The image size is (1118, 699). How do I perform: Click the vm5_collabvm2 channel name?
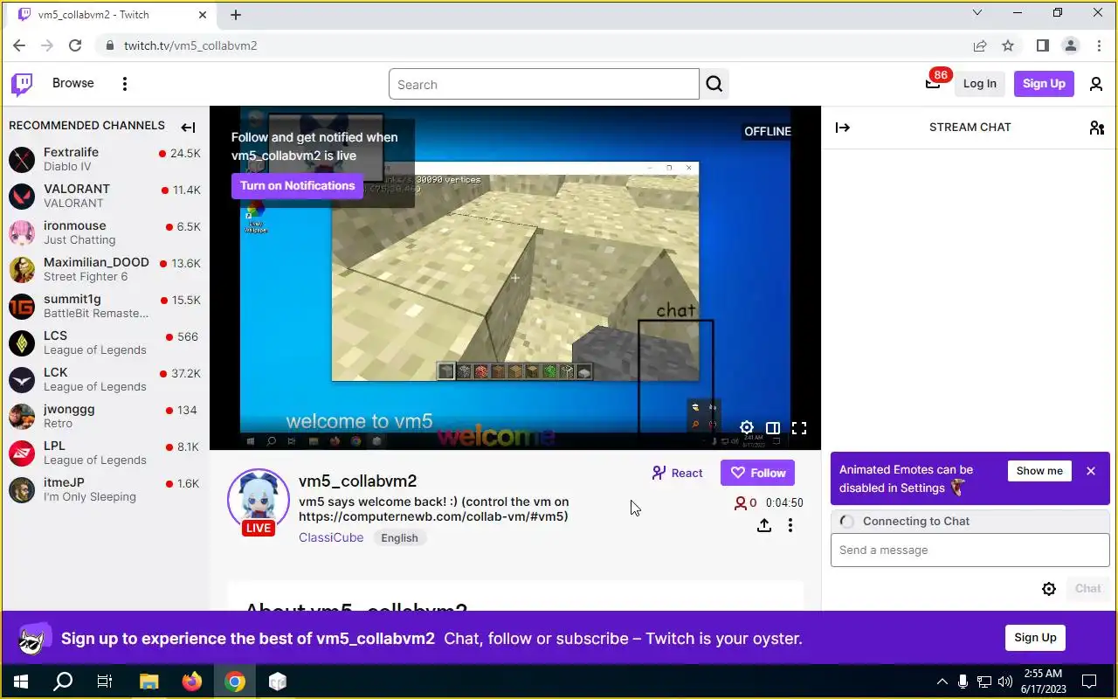(357, 481)
